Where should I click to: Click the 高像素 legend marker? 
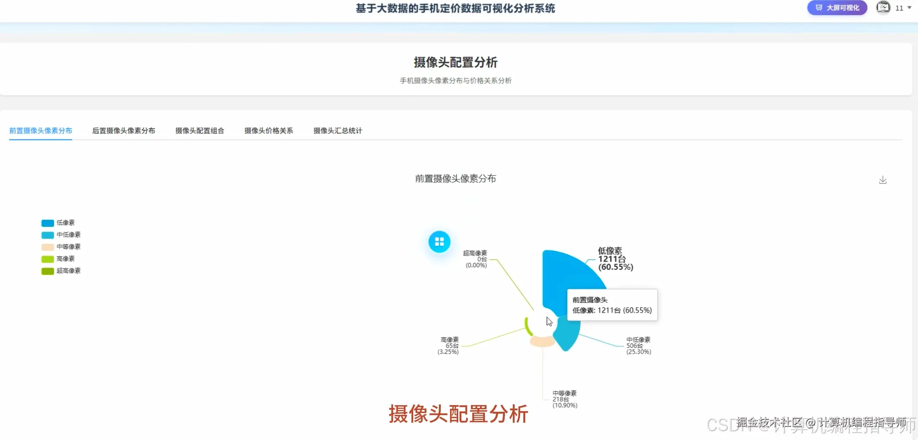(x=47, y=259)
